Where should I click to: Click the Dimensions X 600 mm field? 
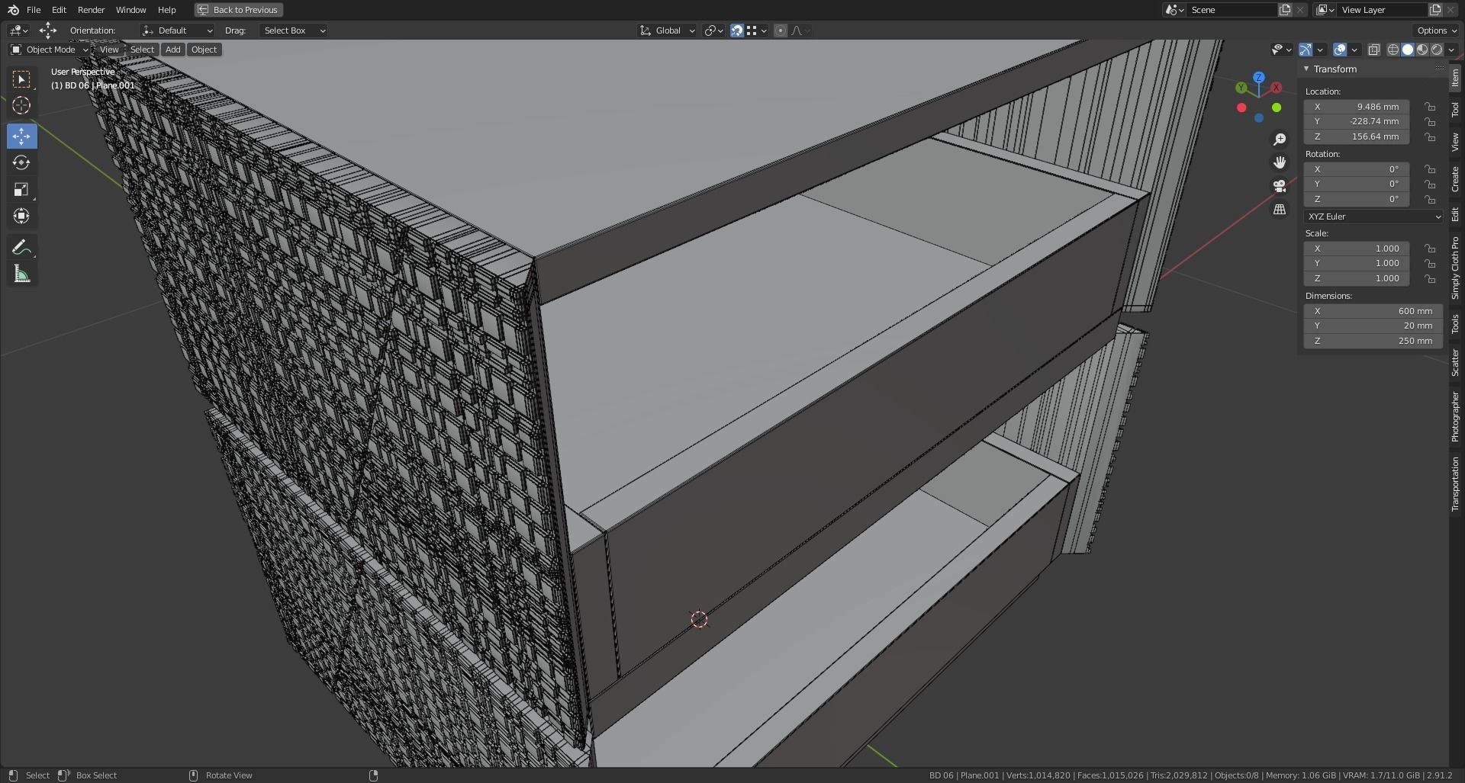[x=1373, y=311]
